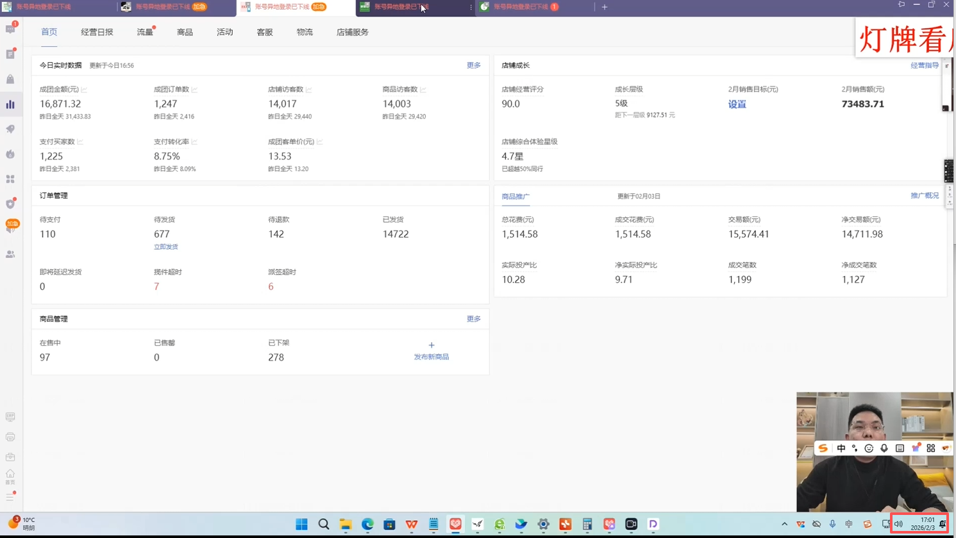956x538 pixels.
Task: Open the toolbox briefcase sidebar icon
Action: tap(10, 457)
